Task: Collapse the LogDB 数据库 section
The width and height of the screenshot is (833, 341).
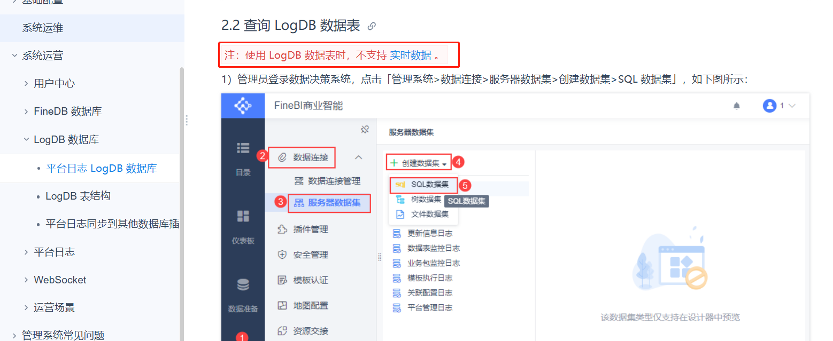Action: tap(26, 140)
